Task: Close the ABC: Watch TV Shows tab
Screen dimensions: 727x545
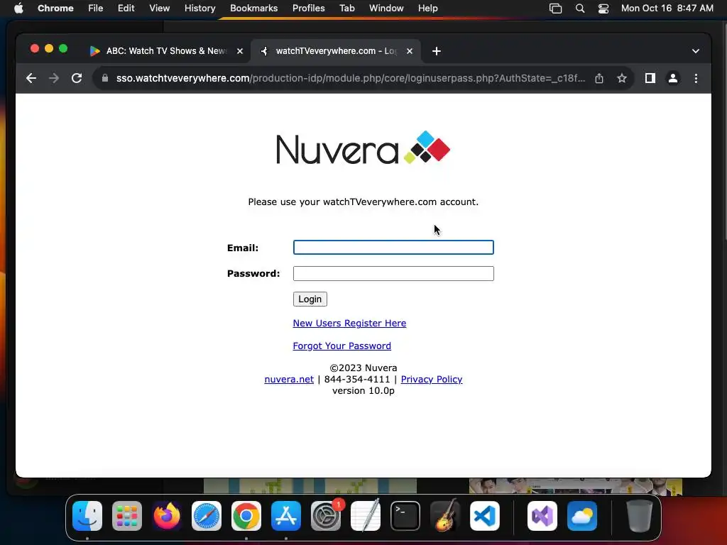Action: pos(240,51)
